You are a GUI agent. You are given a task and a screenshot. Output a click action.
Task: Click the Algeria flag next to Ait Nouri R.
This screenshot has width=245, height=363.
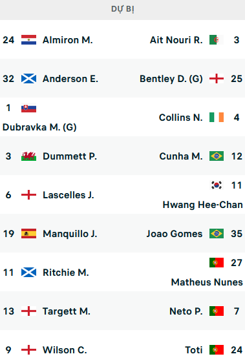point(217,40)
